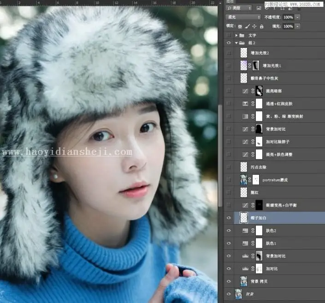
Task: Click mask link icon of 肤色2 layer
Action: coord(253,230)
